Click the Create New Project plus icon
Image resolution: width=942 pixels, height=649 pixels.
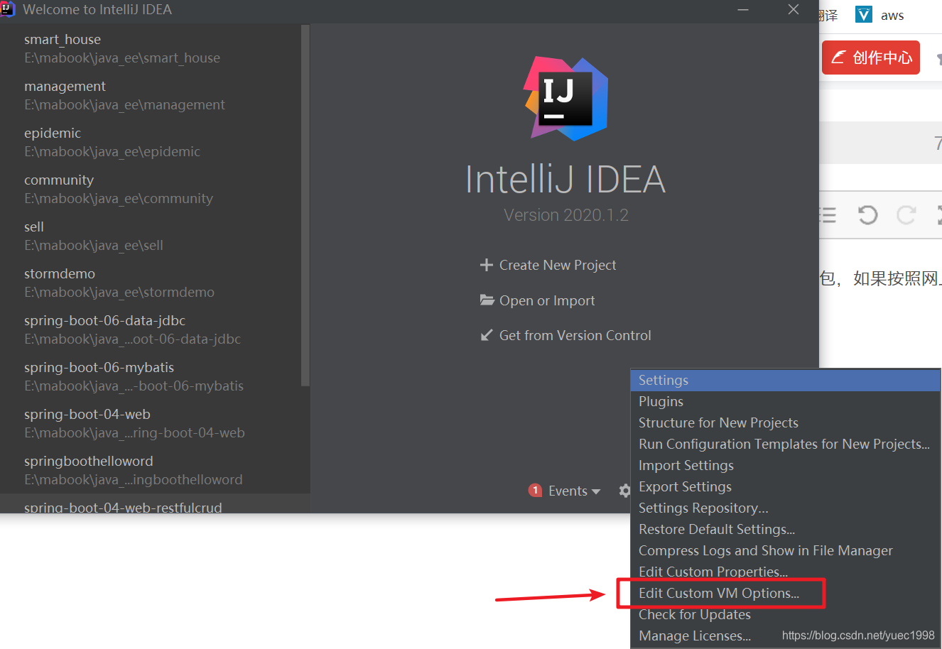tap(486, 265)
